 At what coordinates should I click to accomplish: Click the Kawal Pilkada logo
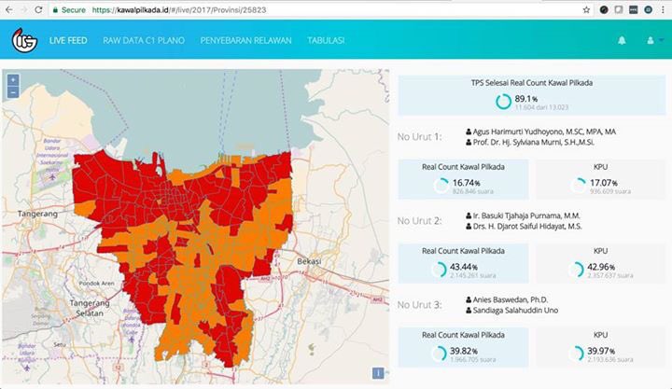click(24, 40)
